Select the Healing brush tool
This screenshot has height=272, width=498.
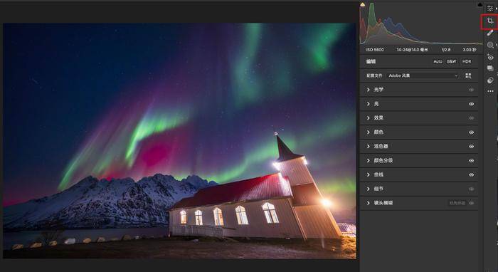(490, 33)
